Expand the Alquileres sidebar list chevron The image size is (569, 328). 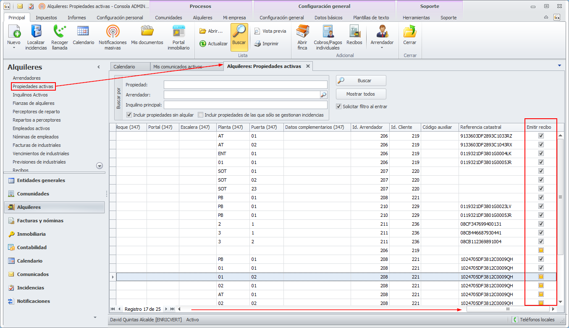coord(100,166)
